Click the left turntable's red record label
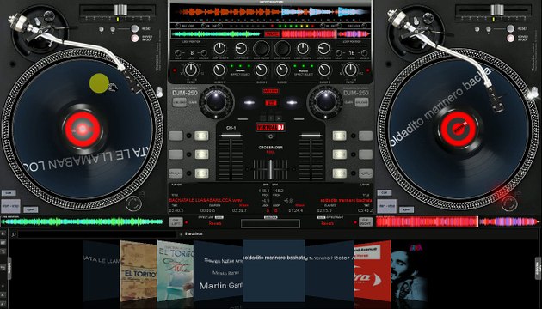Image resolution: width=542 pixels, height=309 pixels. coord(83,130)
